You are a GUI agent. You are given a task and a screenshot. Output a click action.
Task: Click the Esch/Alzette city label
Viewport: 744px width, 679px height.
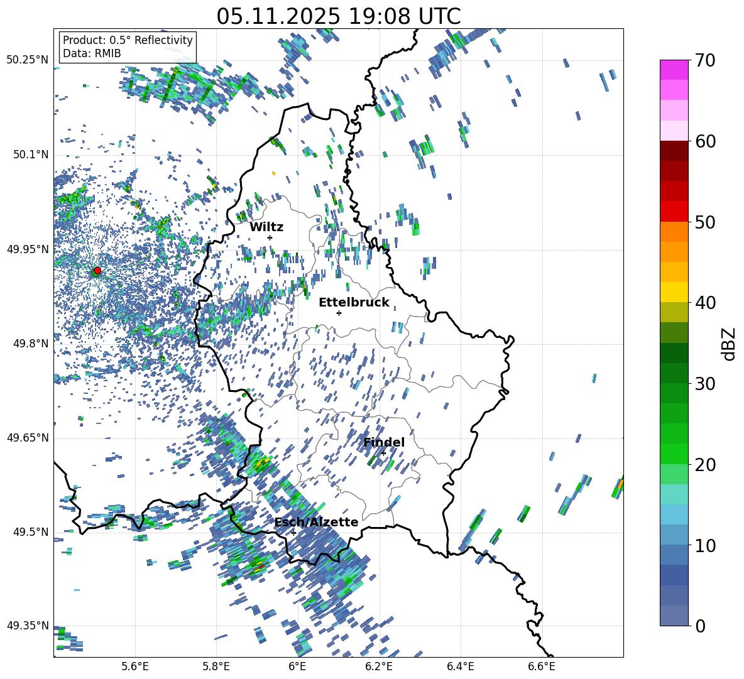pyautogui.click(x=316, y=522)
